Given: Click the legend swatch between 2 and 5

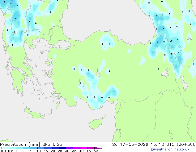Looking at the screenshot, I should click(x=27, y=148).
